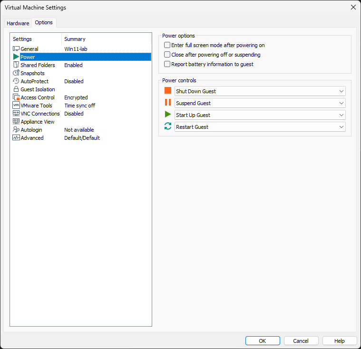Click the Enabled summary for Shared Folders
This screenshot has width=361, height=349.
[73, 65]
